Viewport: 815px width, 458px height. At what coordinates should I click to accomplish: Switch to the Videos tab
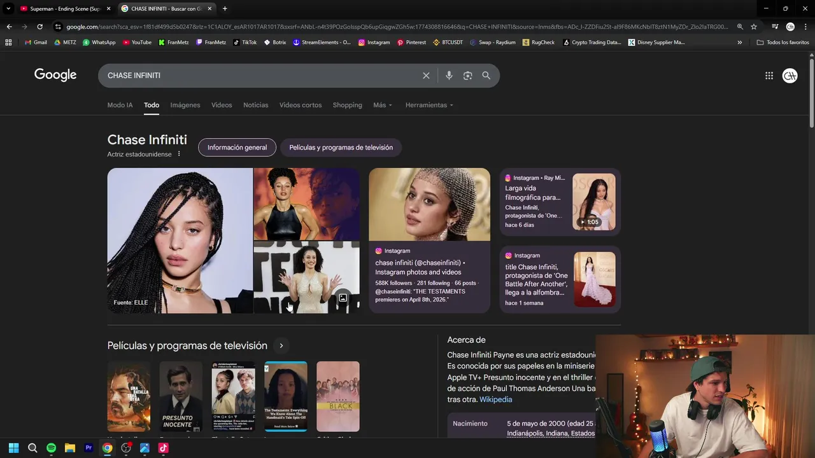(x=222, y=105)
